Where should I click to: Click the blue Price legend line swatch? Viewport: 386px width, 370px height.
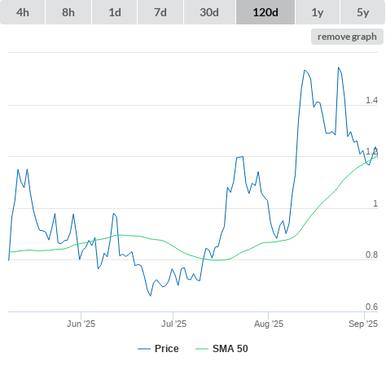(144, 349)
